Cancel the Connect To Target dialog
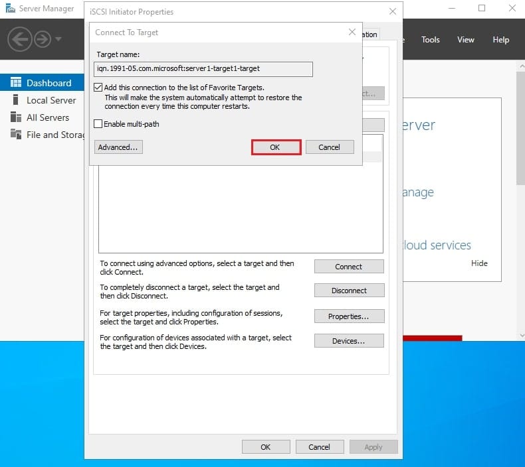 point(330,147)
